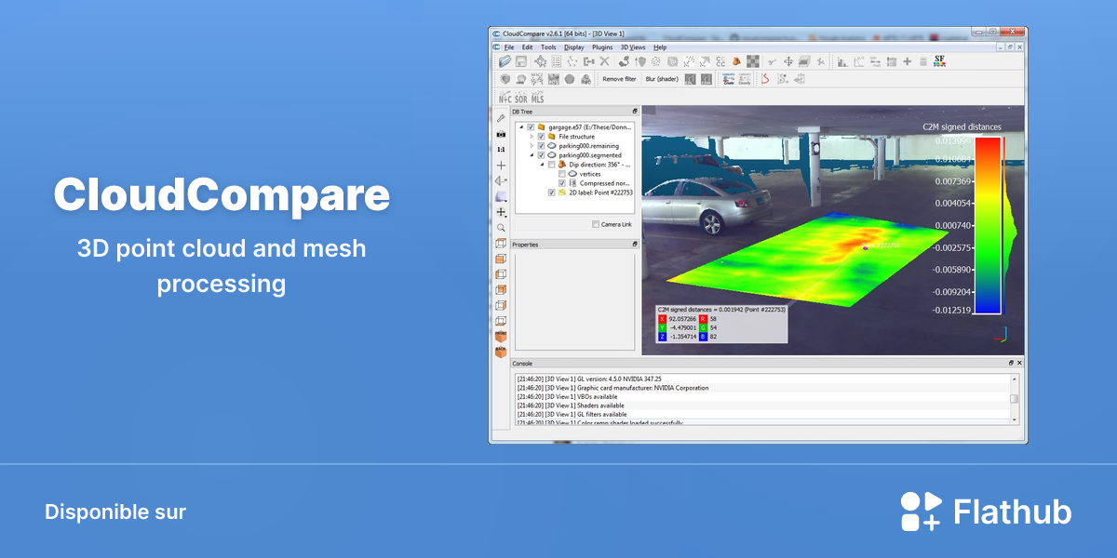Click the Console scrollbar down arrow

click(x=1015, y=419)
